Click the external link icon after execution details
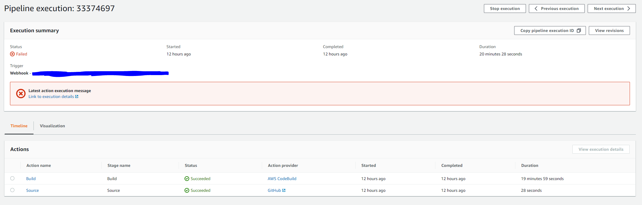642x205 pixels. (77, 96)
